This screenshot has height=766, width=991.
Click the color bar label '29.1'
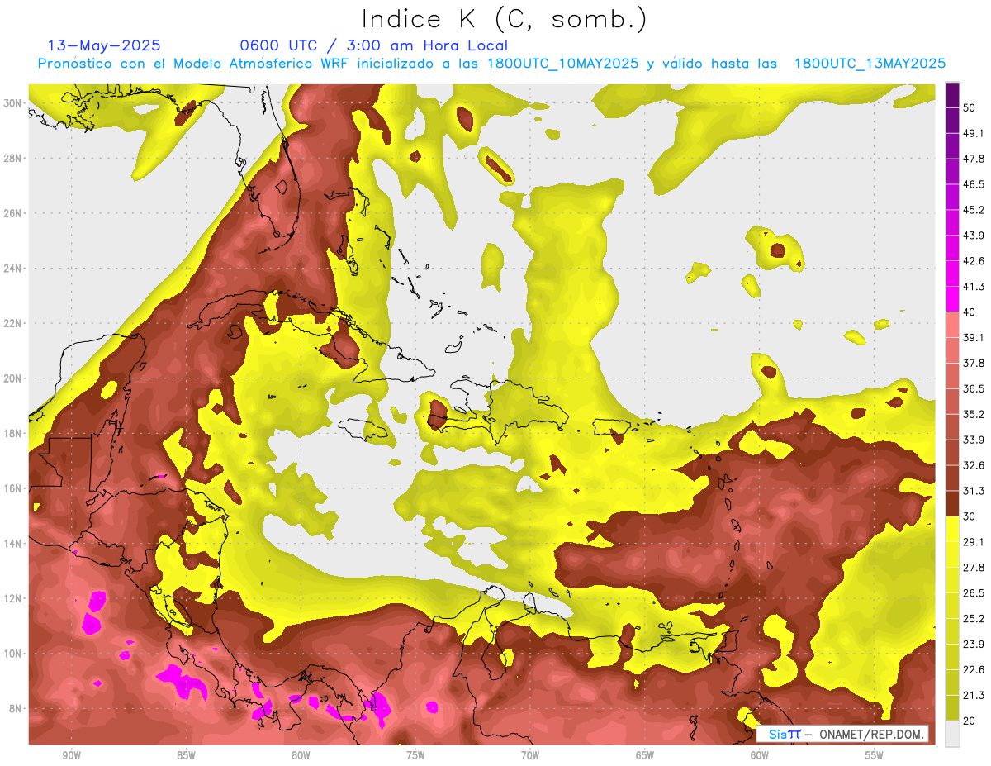(x=974, y=541)
